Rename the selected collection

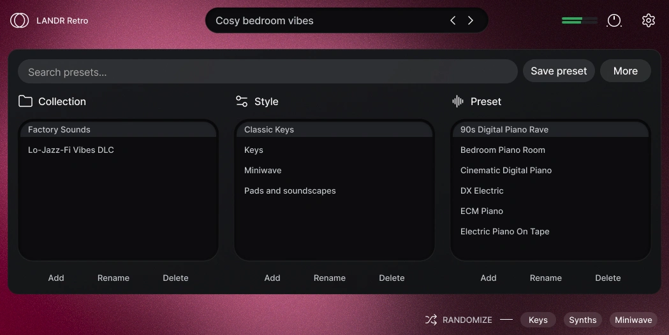pos(113,278)
